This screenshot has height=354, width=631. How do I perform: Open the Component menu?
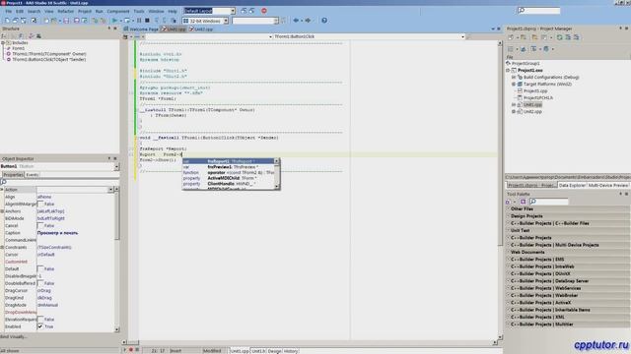[x=118, y=11]
